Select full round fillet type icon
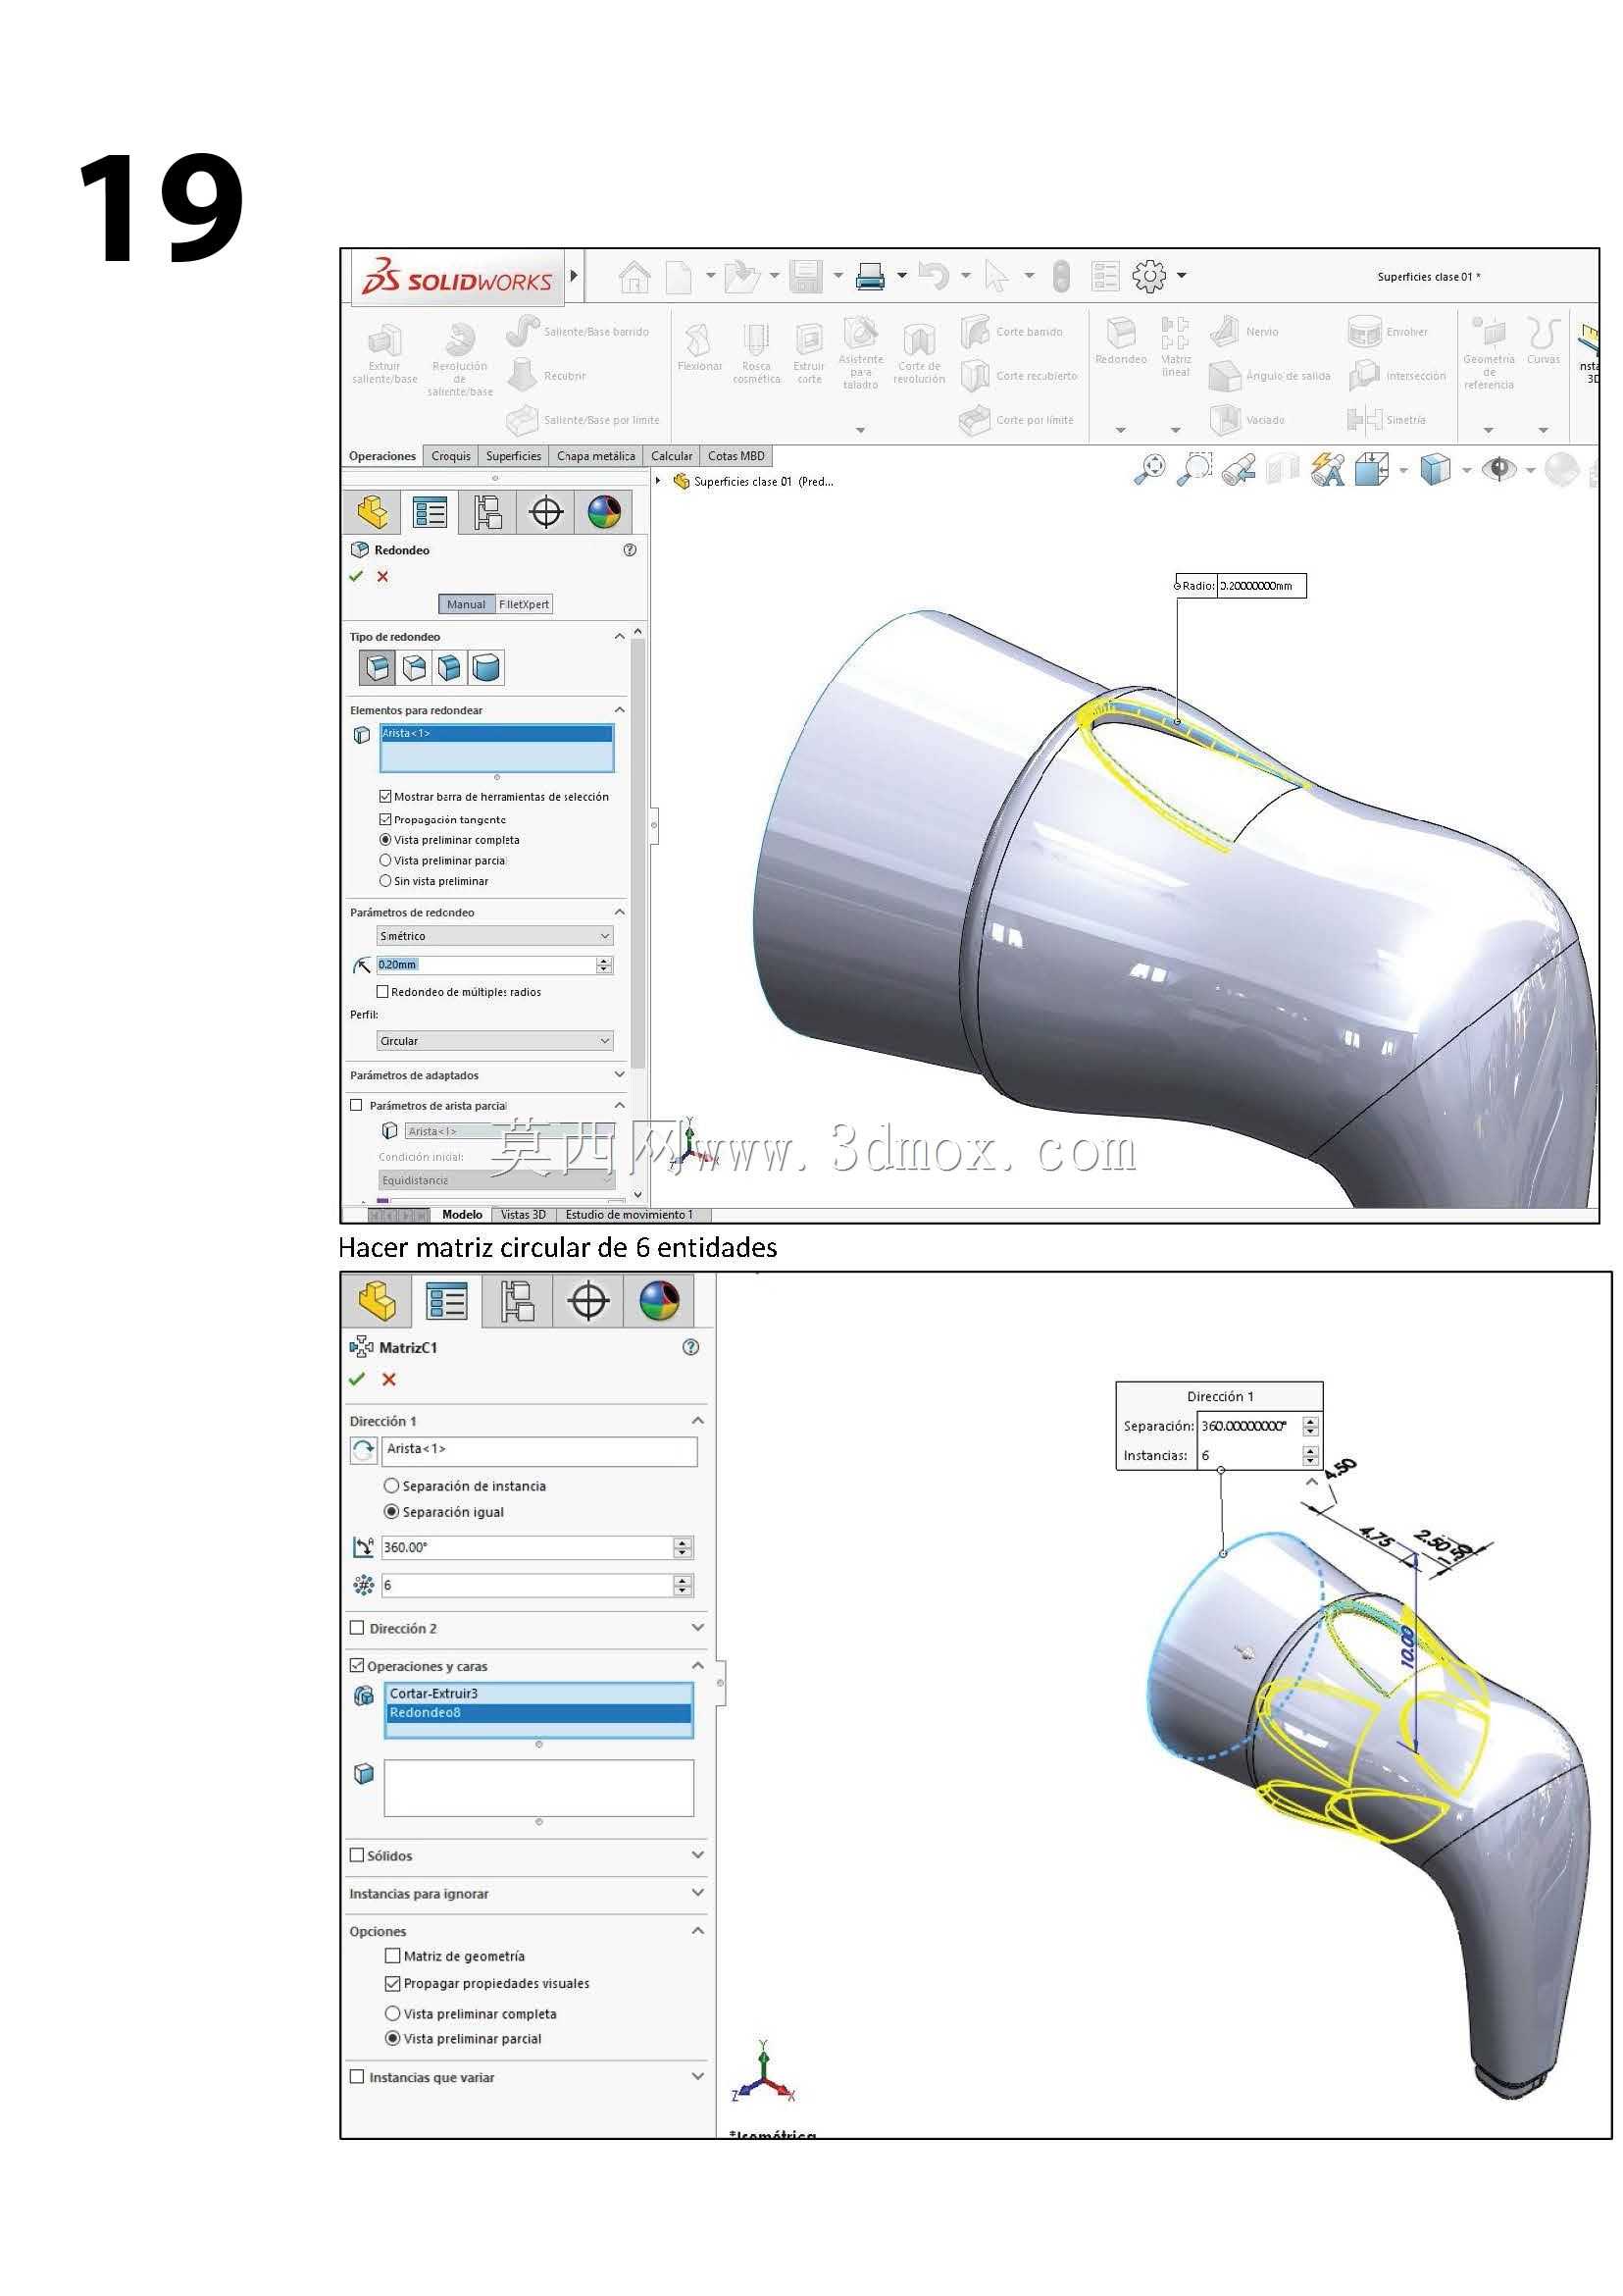This screenshot has width=1623, height=2296. click(486, 667)
